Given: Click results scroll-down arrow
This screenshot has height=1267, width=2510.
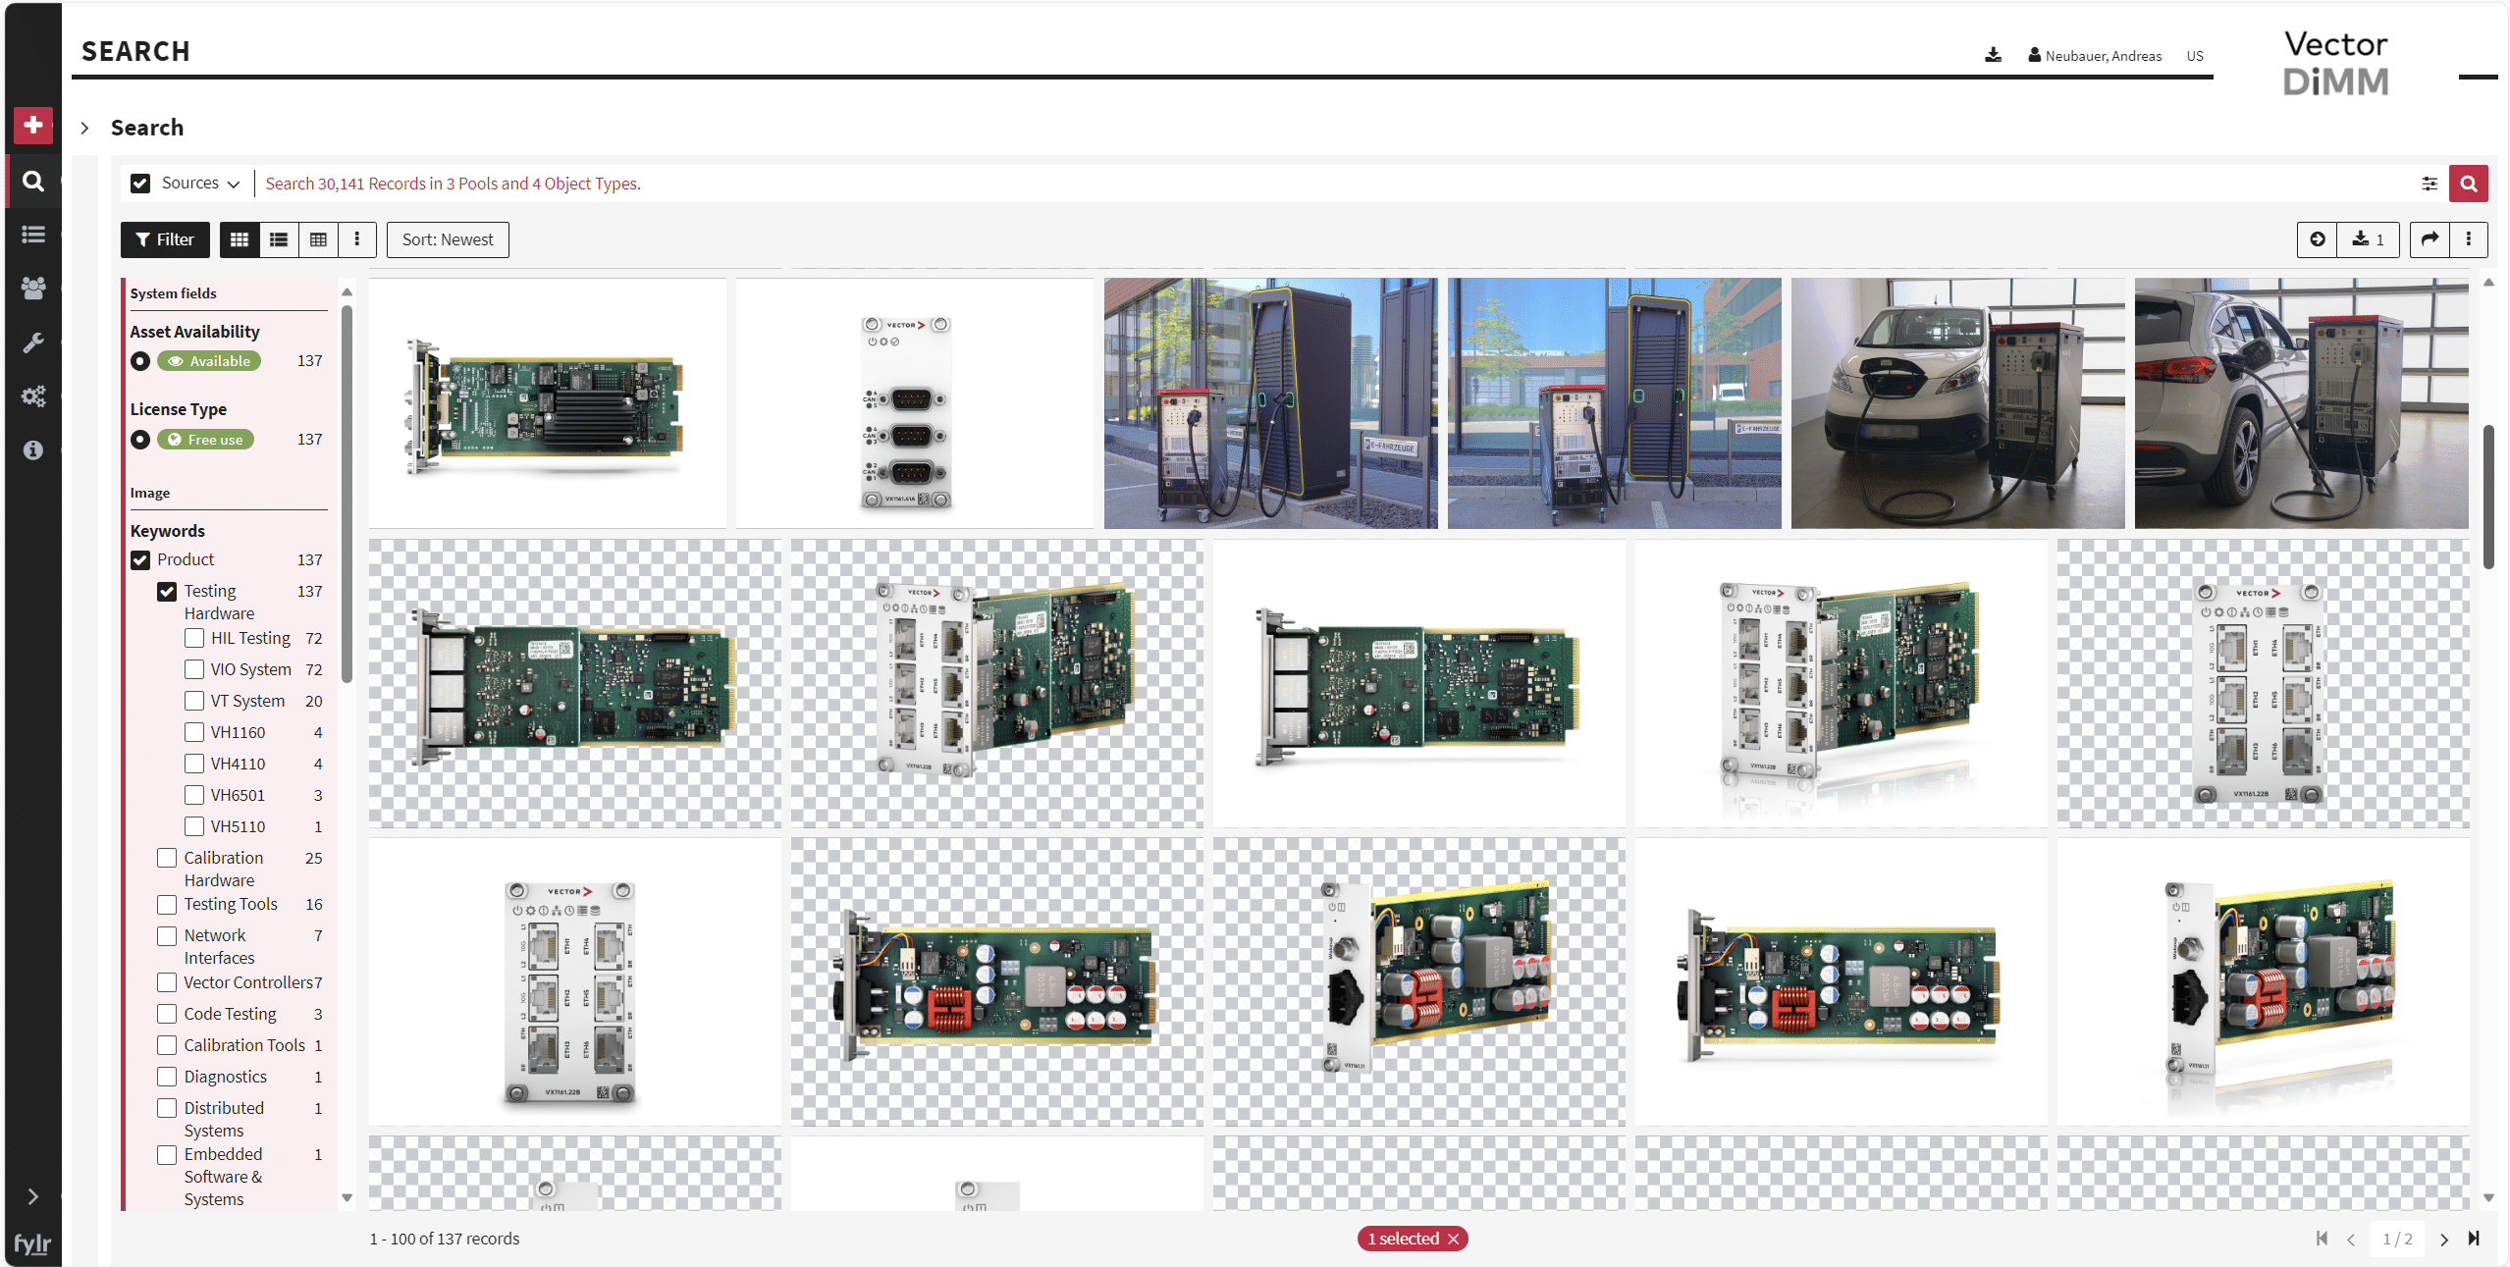Looking at the screenshot, I should (x=2488, y=1197).
